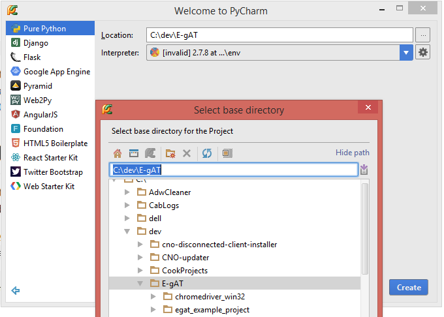Choose the Pyramid project type
This screenshot has width=444, height=317.
click(50, 85)
